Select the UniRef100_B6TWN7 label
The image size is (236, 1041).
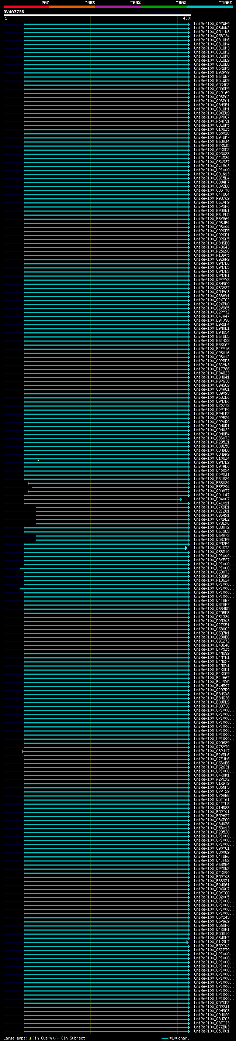(212, 77)
